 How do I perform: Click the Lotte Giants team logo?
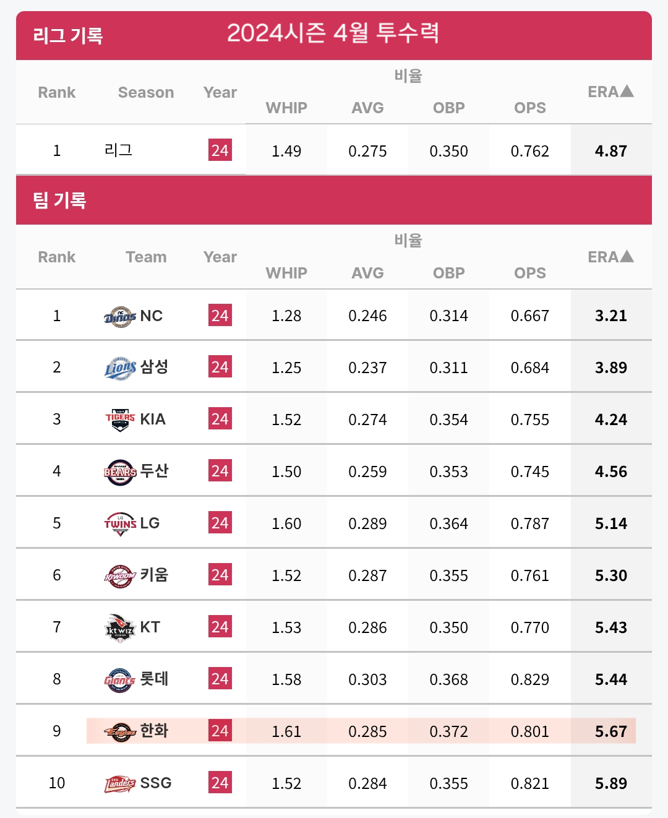(x=120, y=680)
